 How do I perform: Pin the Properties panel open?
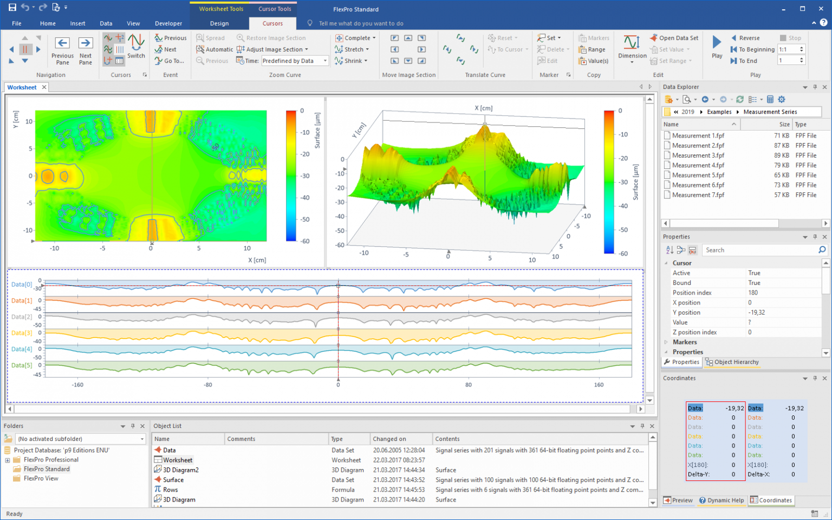815,237
